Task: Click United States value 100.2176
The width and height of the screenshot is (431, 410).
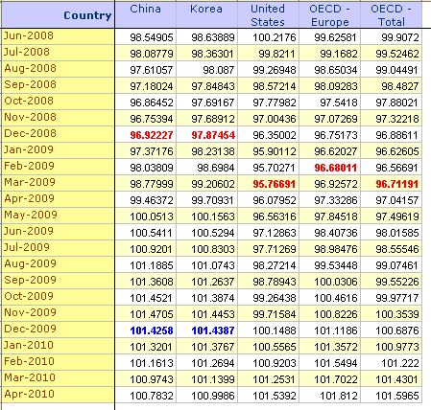Action: click(275, 37)
